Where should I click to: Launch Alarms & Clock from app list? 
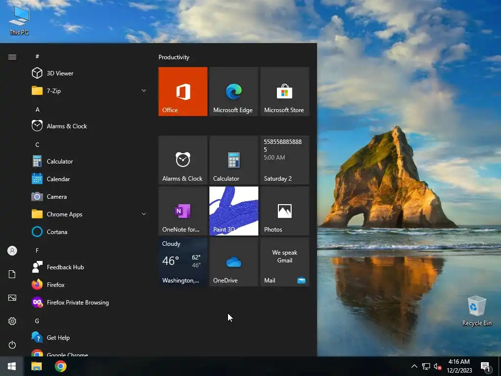pos(90,126)
